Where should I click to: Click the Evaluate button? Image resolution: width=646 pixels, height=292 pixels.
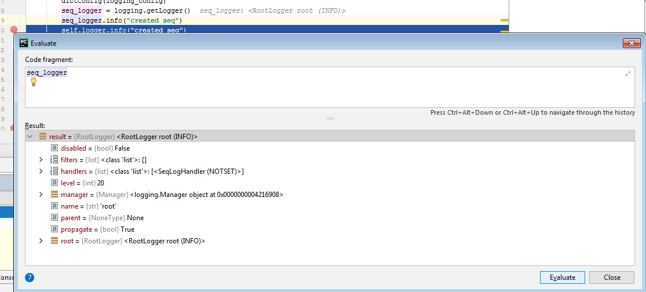pyautogui.click(x=563, y=277)
